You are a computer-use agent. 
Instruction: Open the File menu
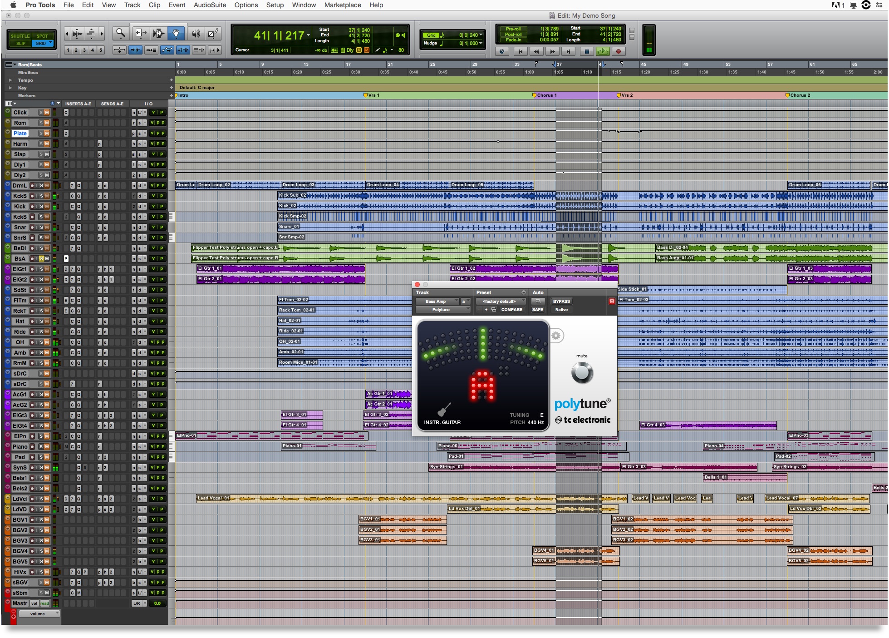[69, 5]
